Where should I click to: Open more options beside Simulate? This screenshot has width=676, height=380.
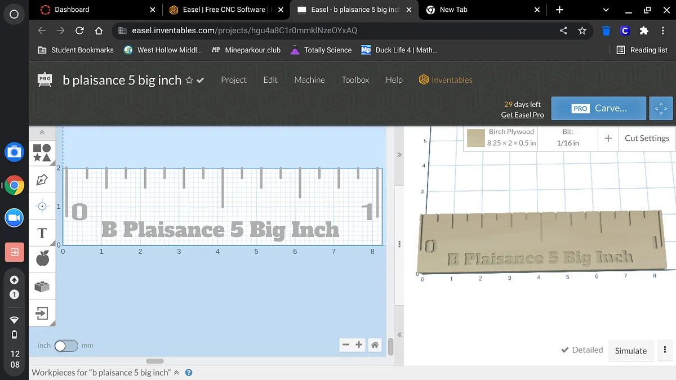pos(665,350)
